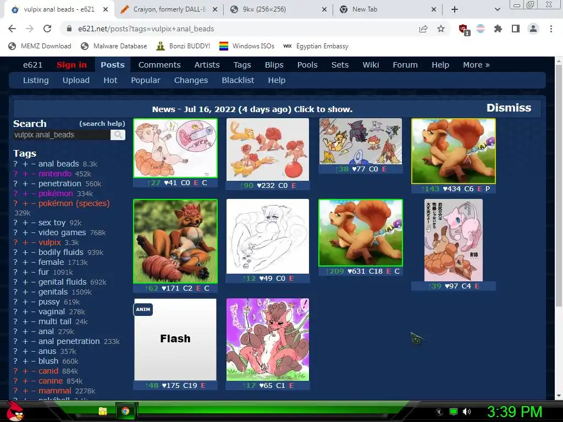This screenshot has width=563, height=422.
Task: Open Upload in the Posts submenu
Action: [76, 80]
